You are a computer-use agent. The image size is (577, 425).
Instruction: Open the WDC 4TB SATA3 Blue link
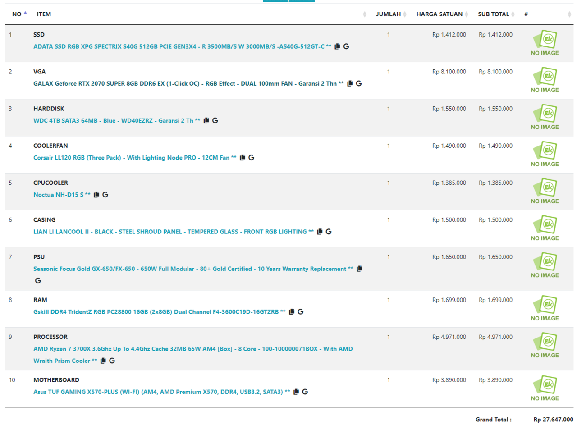(117, 120)
